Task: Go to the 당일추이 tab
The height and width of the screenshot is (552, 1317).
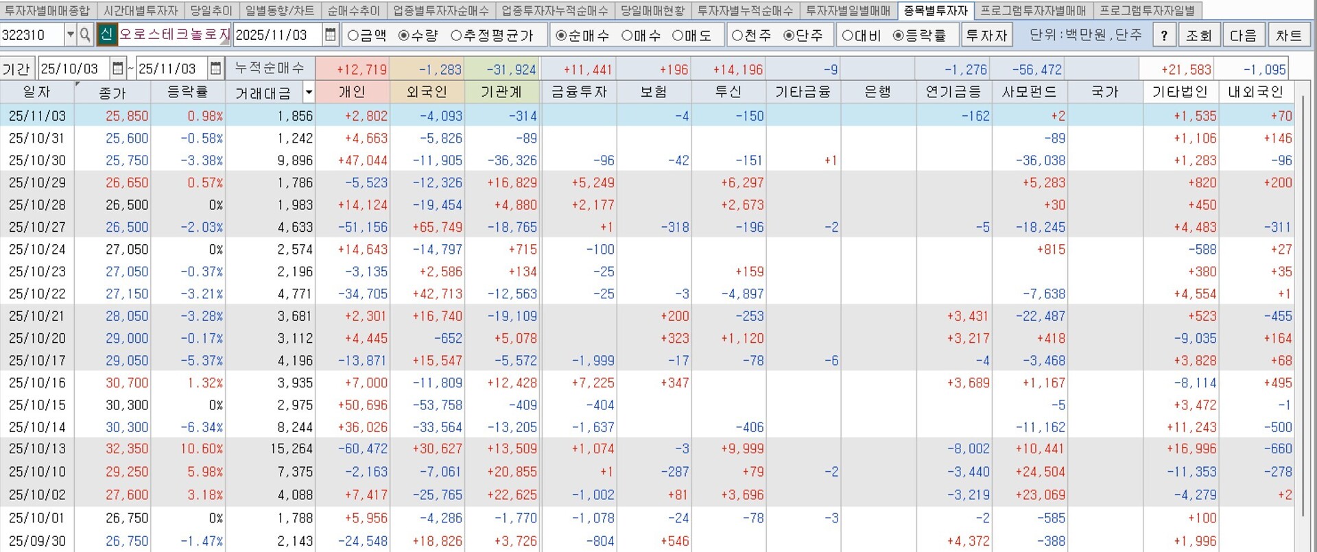Action: pos(211,10)
